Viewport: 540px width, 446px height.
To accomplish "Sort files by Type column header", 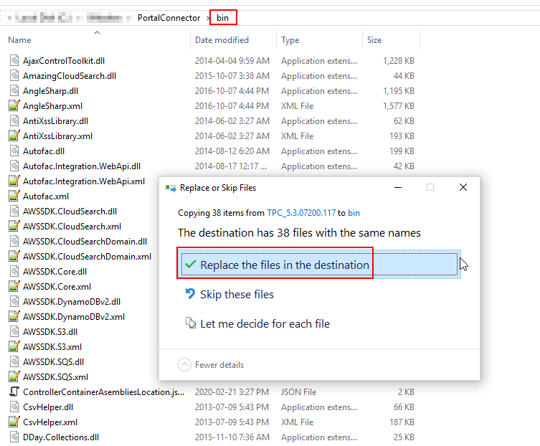I will click(x=290, y=40).
